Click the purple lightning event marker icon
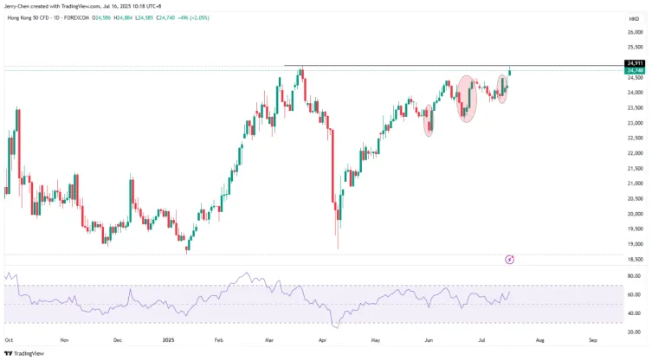Image resolution: width=652 pixels, height=361 pixels. (510, 259)
